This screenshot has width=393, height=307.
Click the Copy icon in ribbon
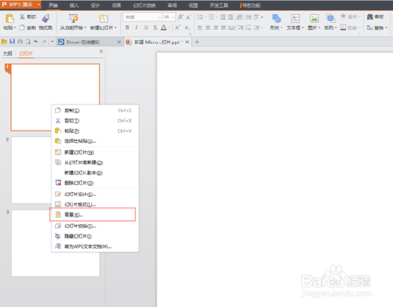click(x=23, y=28)
